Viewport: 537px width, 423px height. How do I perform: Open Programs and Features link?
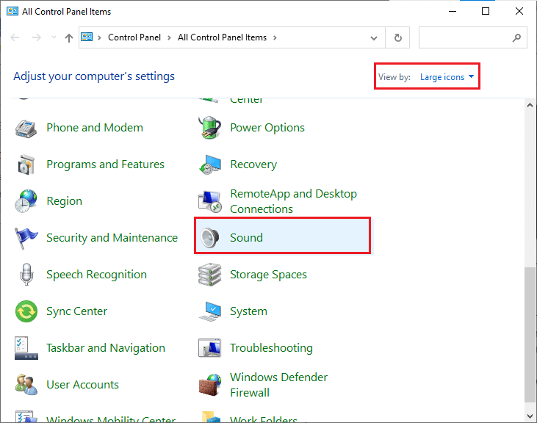pos(105,164)
